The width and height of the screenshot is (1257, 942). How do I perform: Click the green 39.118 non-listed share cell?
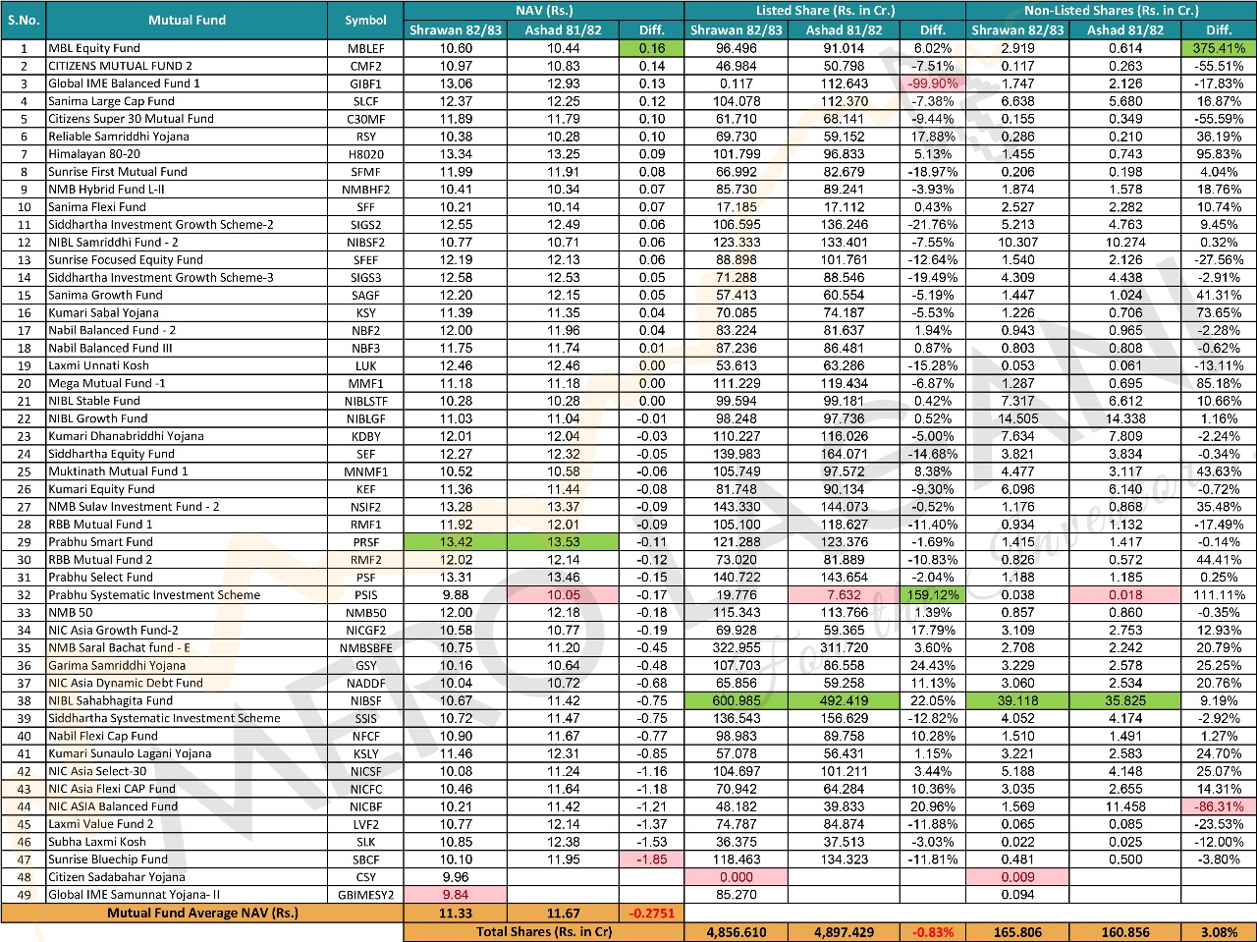1017,700
